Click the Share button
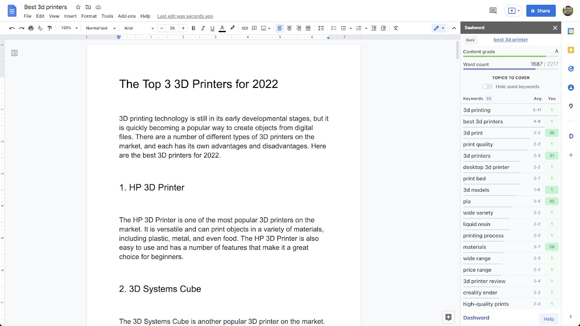The height and width of the screenshot is (326, 580). pyautogui.click(x=541, y=11)
